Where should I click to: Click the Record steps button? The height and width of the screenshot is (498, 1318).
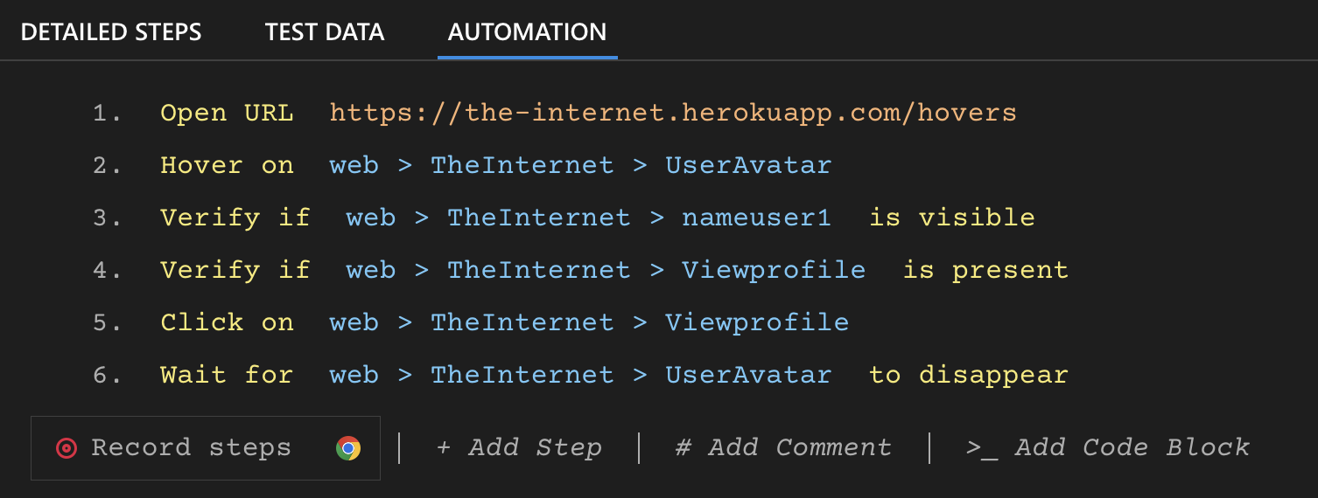[191, 448]
